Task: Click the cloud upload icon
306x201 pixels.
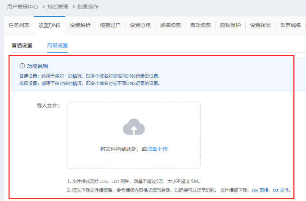Action: pyautogui.click(x=134, y=127)
